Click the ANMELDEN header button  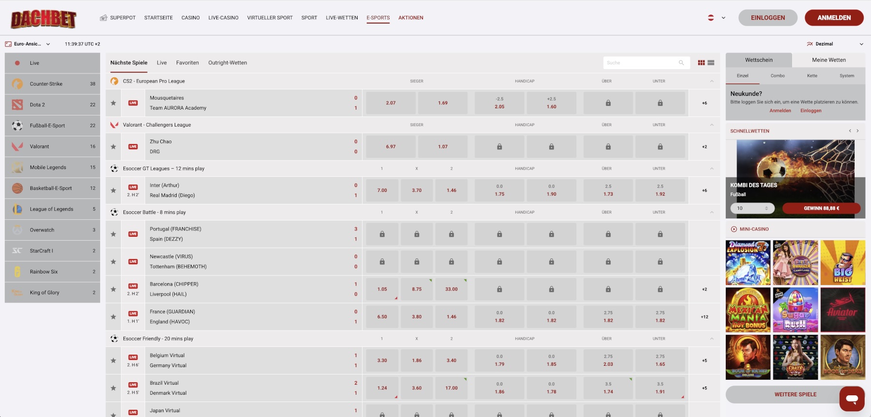point(834,18)
